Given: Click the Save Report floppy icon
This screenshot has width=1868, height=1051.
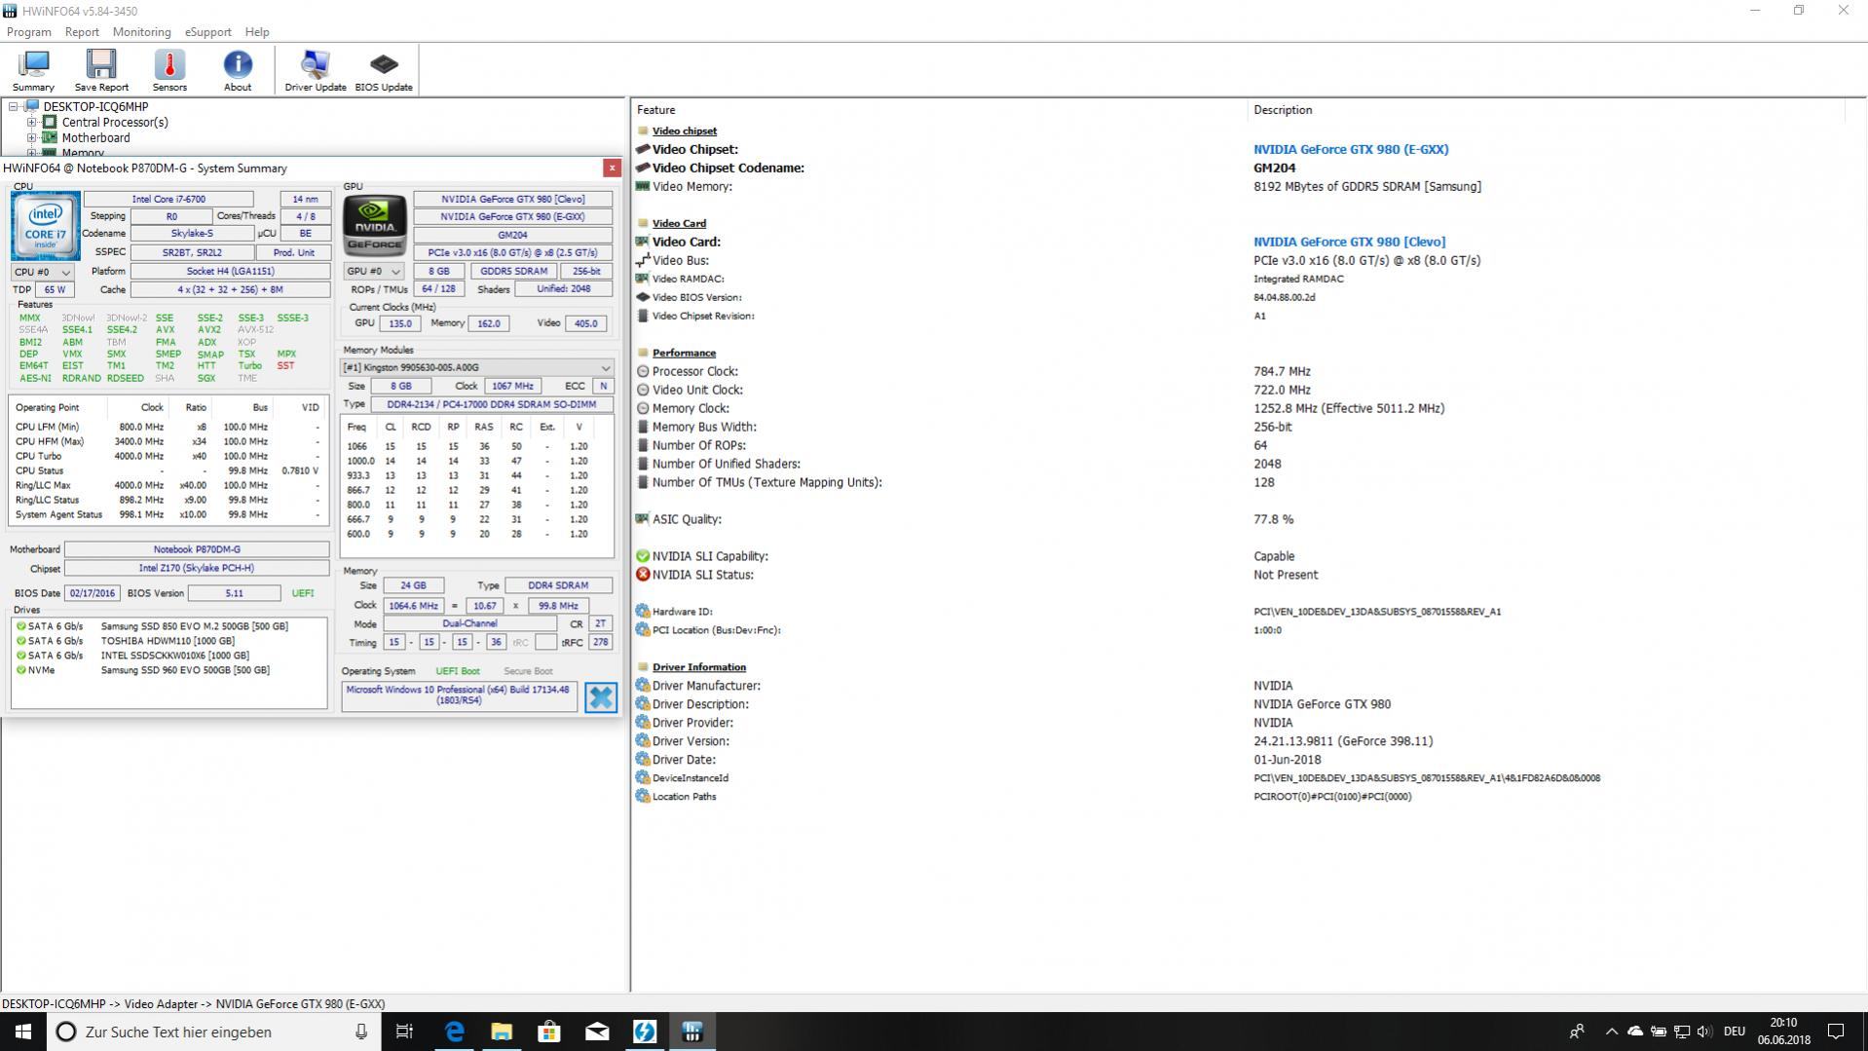Looking at the screenshot, I should click(x=101, y=70).
